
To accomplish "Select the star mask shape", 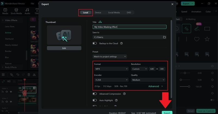I will click(x=207, y=39).
